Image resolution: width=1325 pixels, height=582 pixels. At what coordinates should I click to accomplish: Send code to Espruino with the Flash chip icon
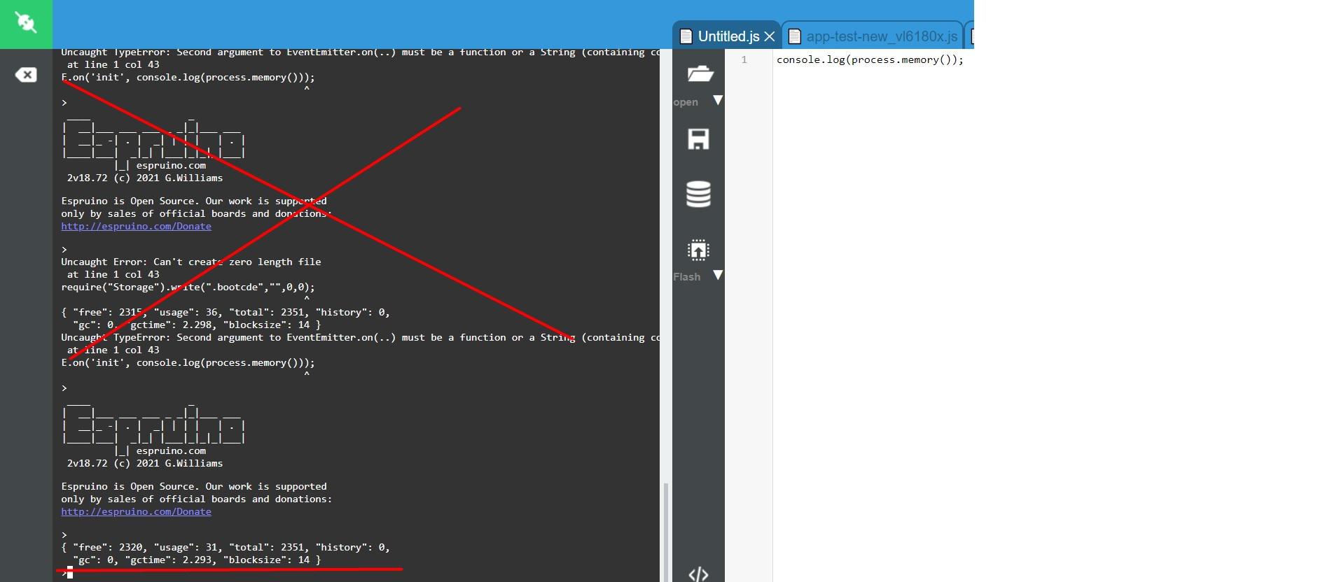[698, 250]
